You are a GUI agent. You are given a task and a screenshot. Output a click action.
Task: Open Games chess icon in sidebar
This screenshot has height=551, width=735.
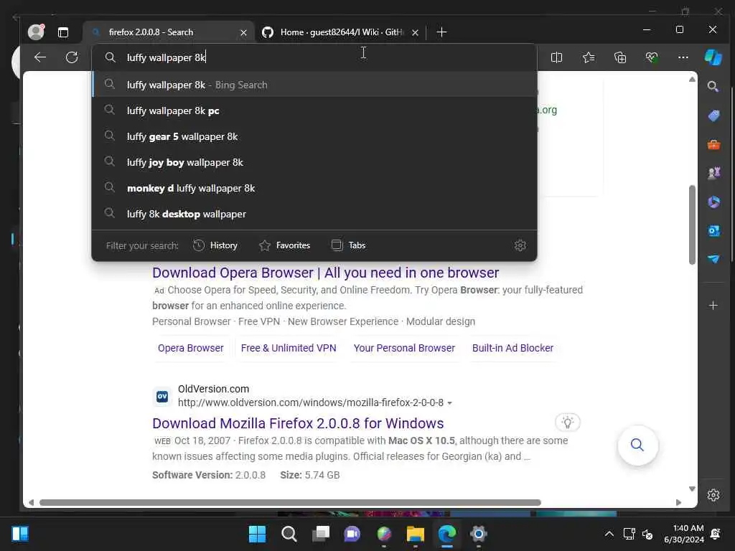tap(713, 174)
